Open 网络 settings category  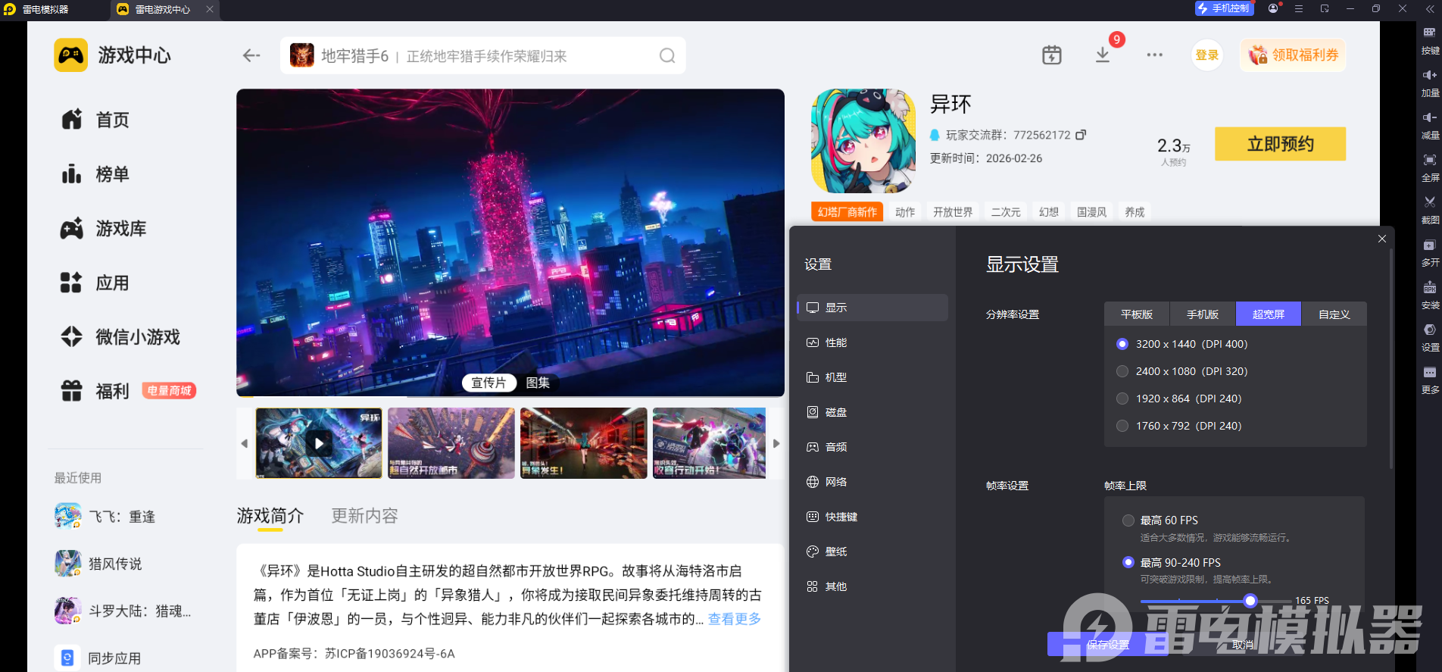[x=872, y=482]
